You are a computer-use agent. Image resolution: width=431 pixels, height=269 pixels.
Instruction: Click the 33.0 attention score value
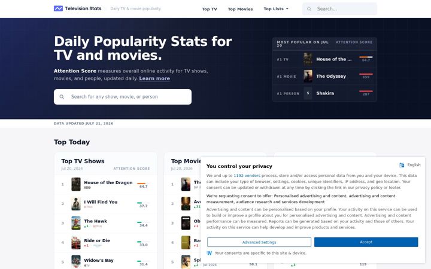(x=144, y=245)
